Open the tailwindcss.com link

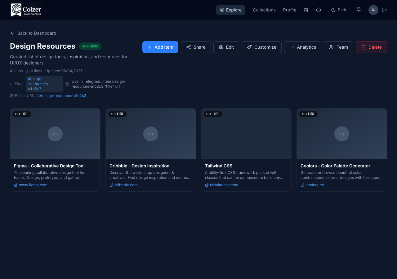coord(221,185)
